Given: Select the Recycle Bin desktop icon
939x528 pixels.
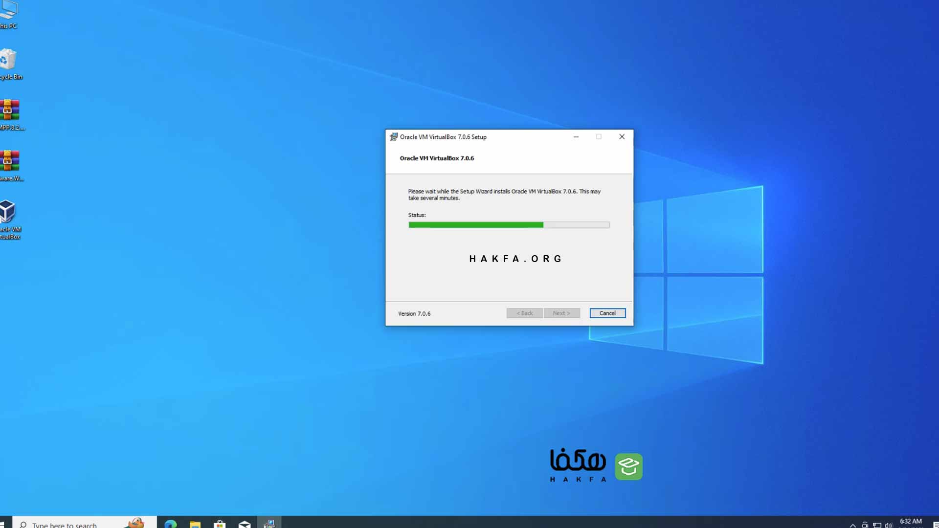Looking at the screenshot, I should [10, 64].
